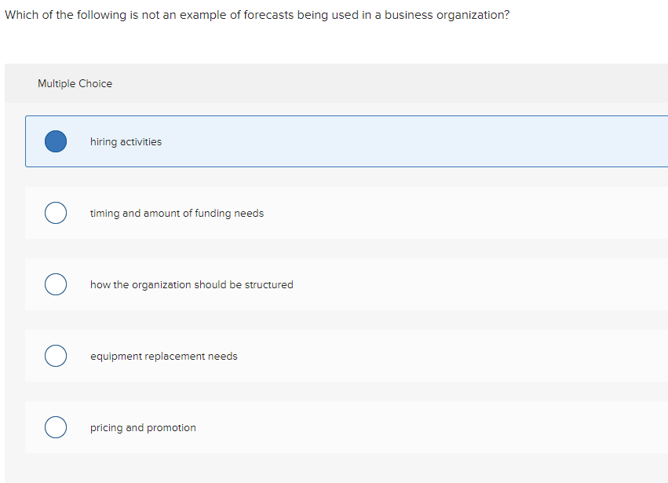
Task: Pick the radio button for 'how the organization should be structured'
Action: (56, 284)
